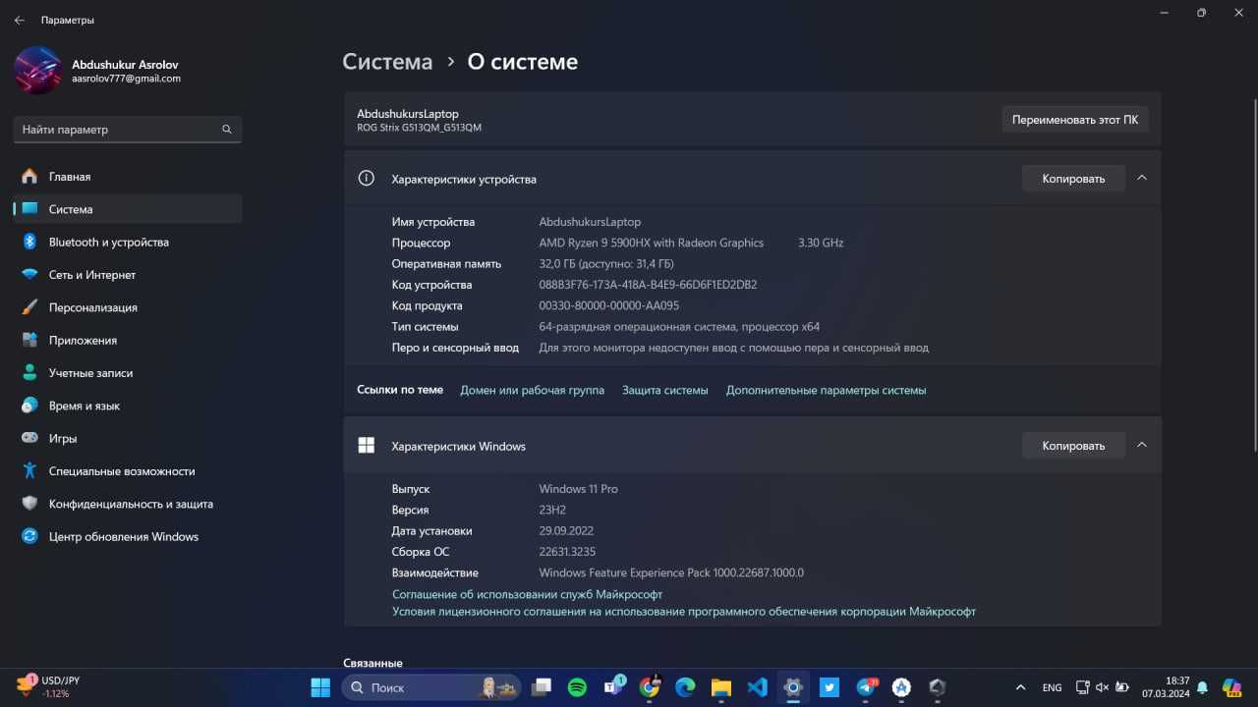Collapse Характеристики Windows section chevron
Image resolution: width=1258 pixels, height=707 pixels.
(1141, 445)
